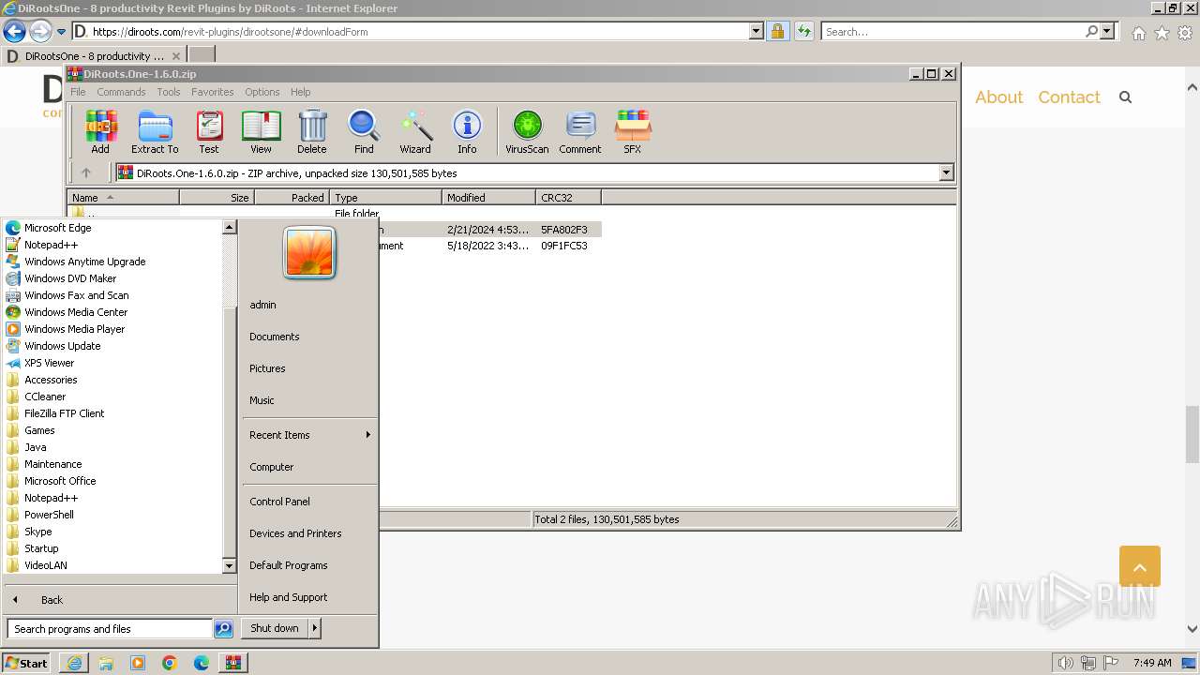The height and width of the screenshot is (675, 1200).
Task: Open the CCleaner folder in programs list
Action: point(45,397)
